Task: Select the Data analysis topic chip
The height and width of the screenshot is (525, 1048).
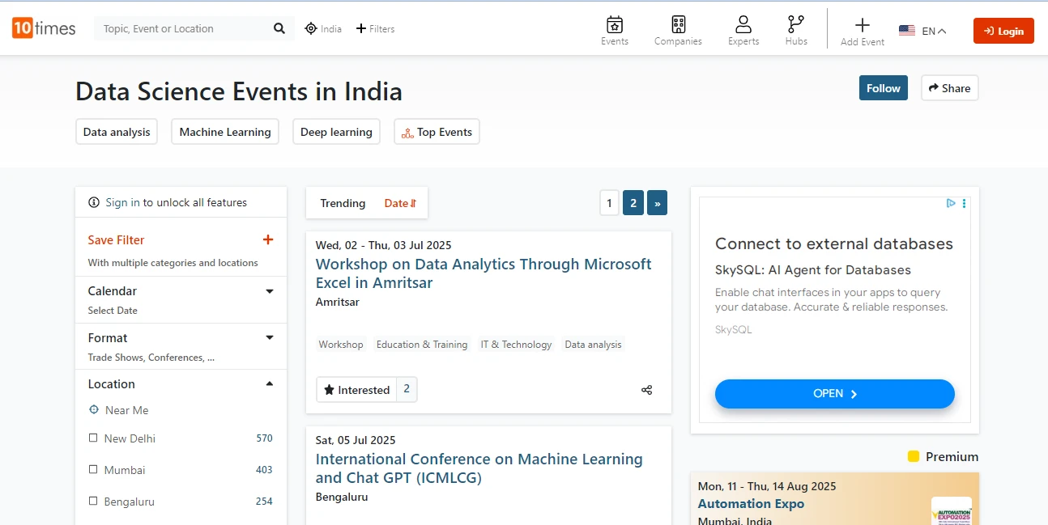Action: [117, 132]
